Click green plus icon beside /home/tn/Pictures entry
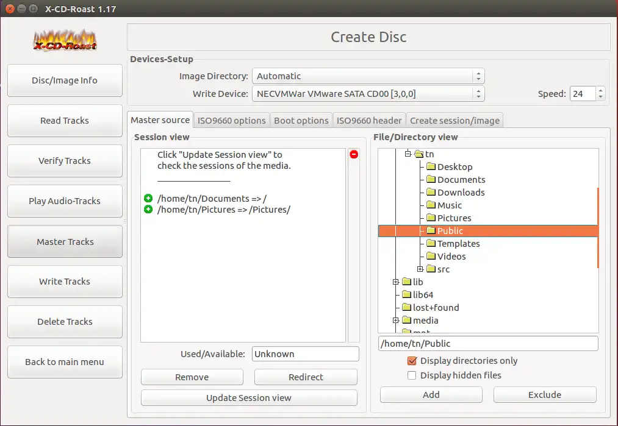618x426 pixels. point(148,210)
